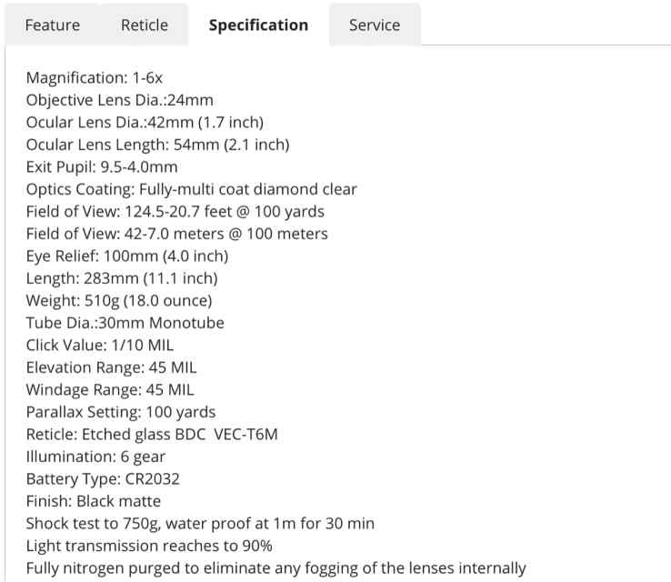Click Field of View in feet line
Image resolution: width=671 pixels, height=582 pixels.
pos(175,211)
